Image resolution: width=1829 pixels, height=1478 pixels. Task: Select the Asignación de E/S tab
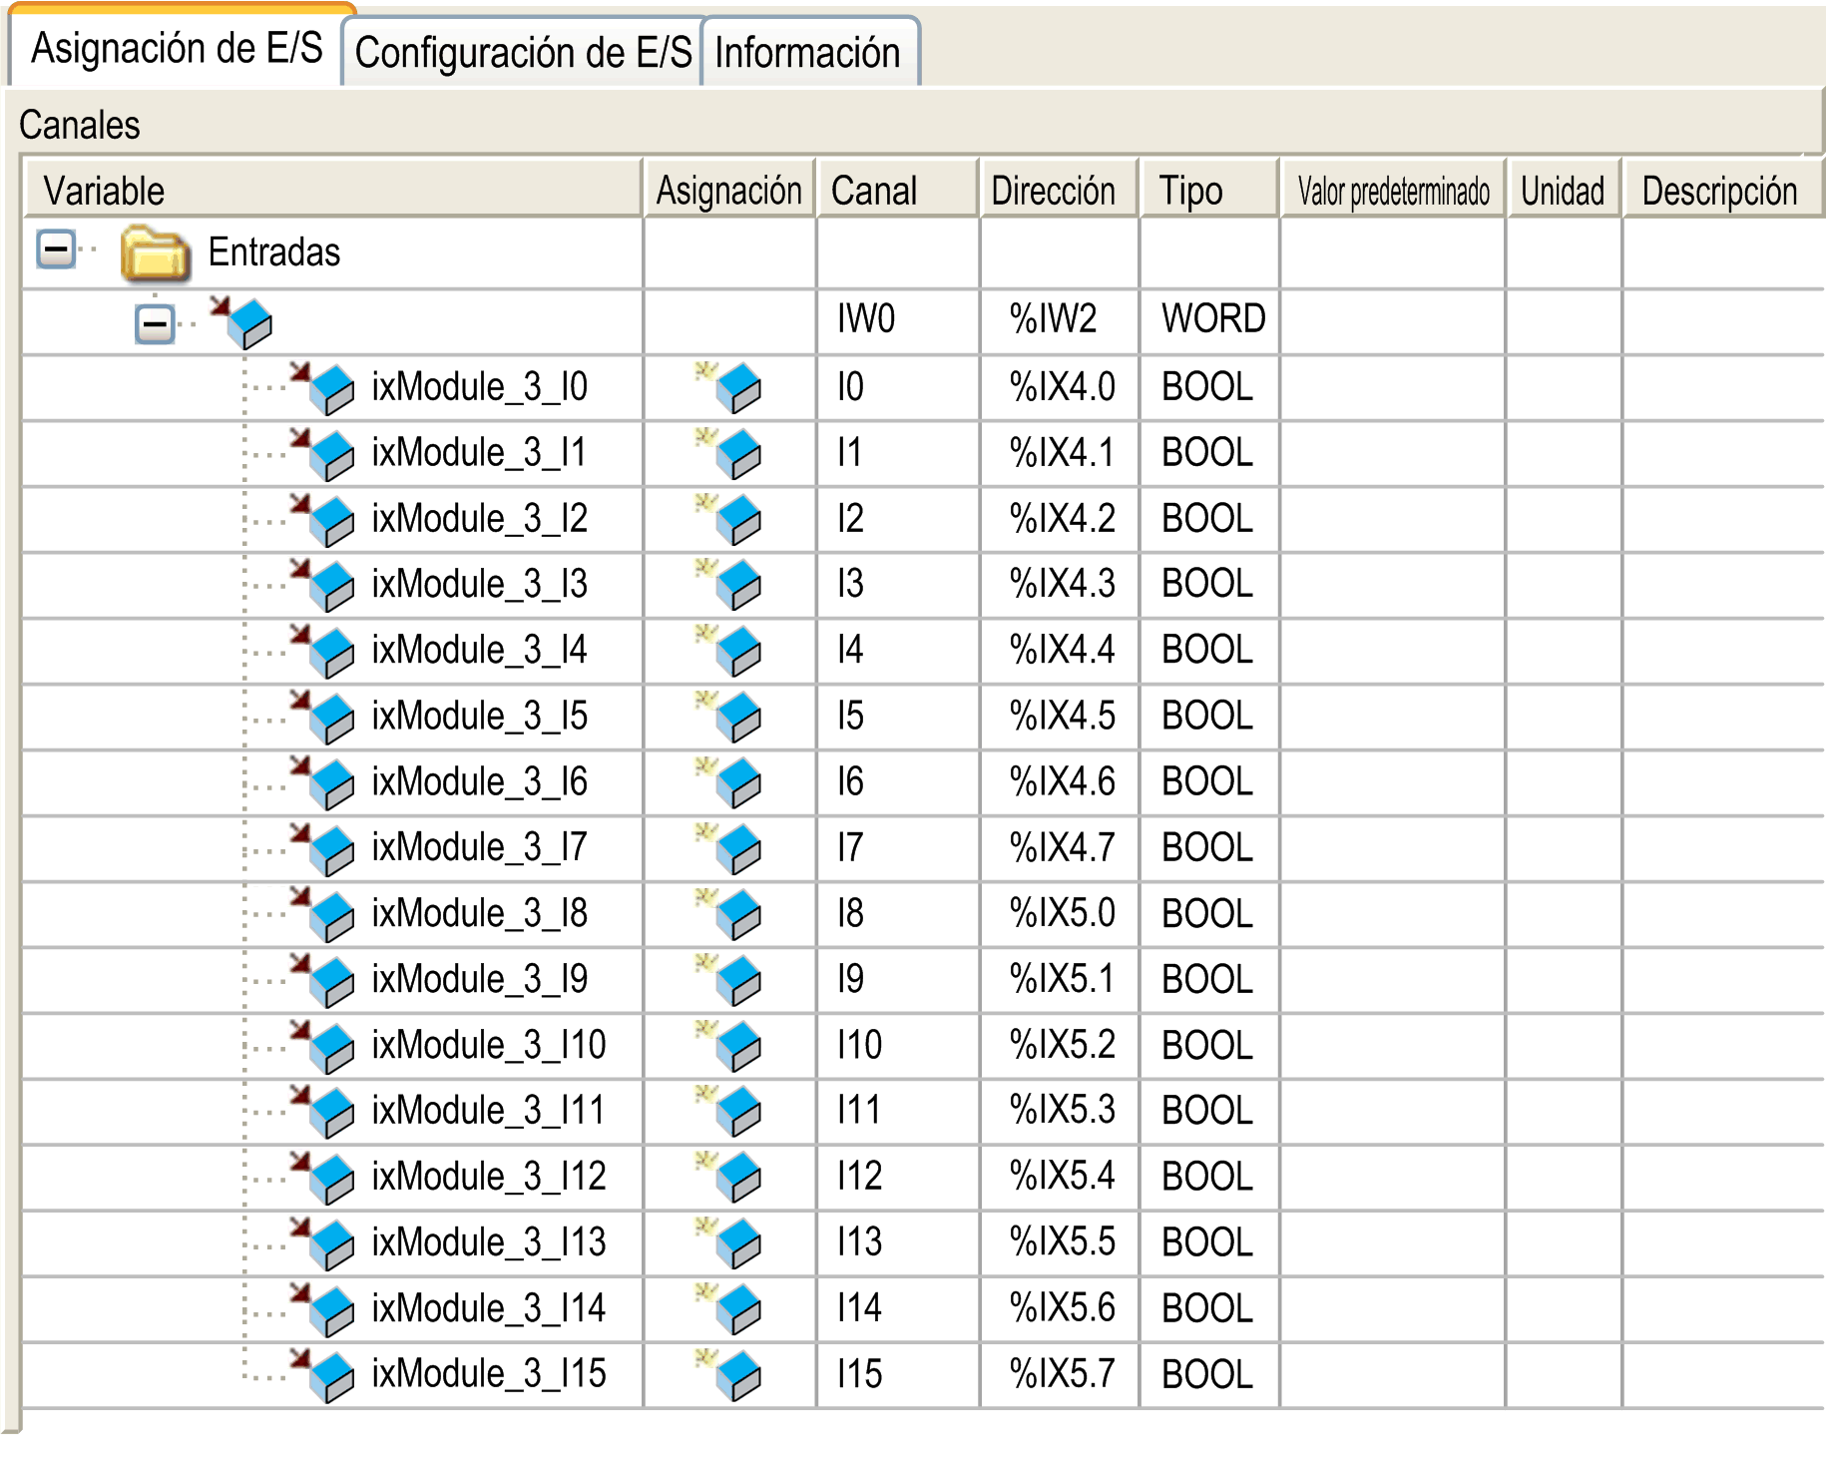(x=178, y=48)
